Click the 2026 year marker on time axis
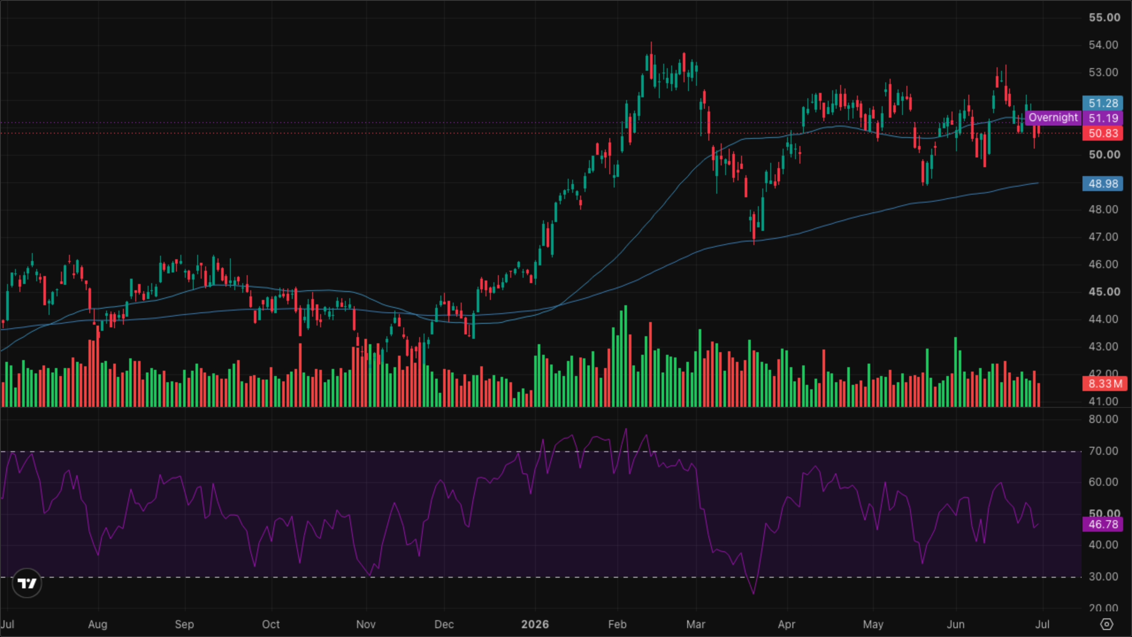The width and height of the screenshot is (1132, 637). coord(535,624)
